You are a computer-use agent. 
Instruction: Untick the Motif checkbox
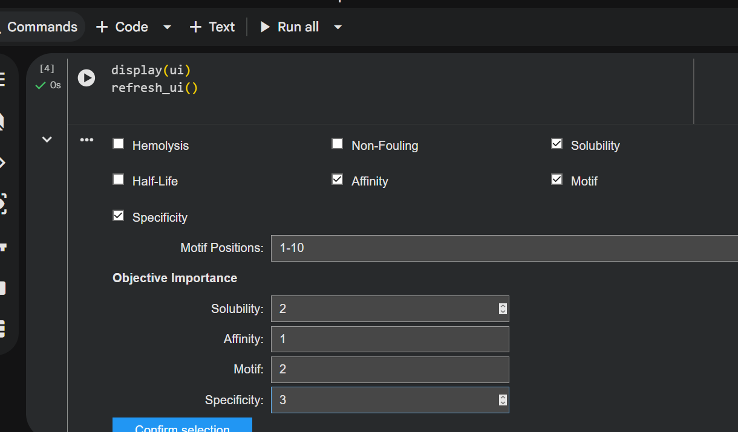(x=557, y=179)
